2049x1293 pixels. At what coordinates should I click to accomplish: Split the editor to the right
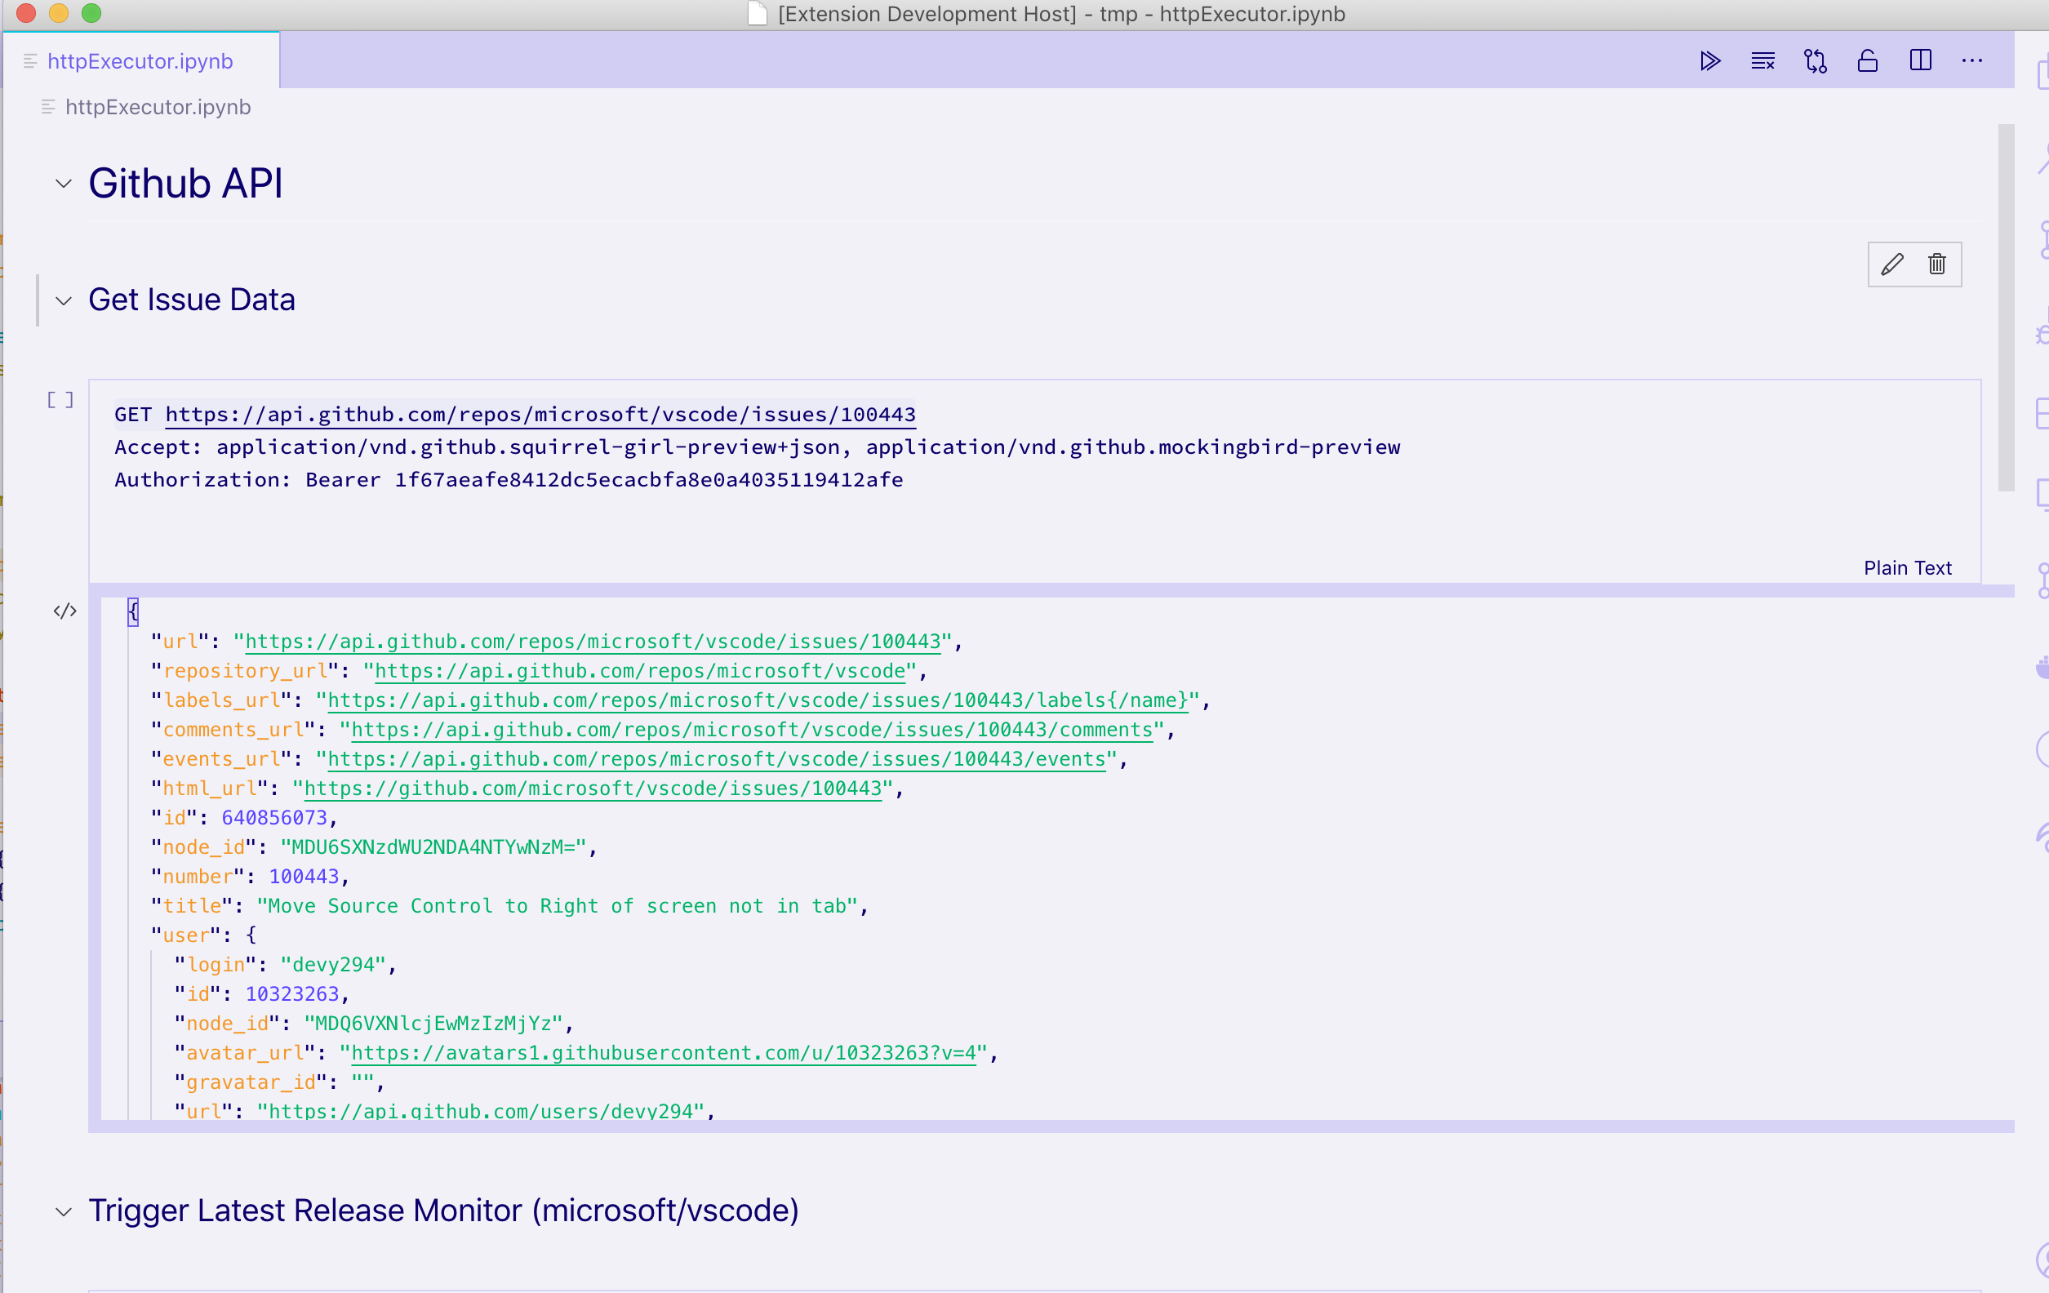click(1921, 60)
